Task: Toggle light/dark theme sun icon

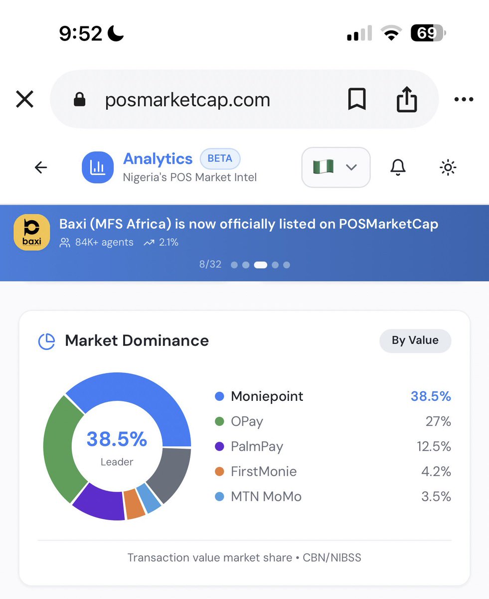Action: point(448,168)
